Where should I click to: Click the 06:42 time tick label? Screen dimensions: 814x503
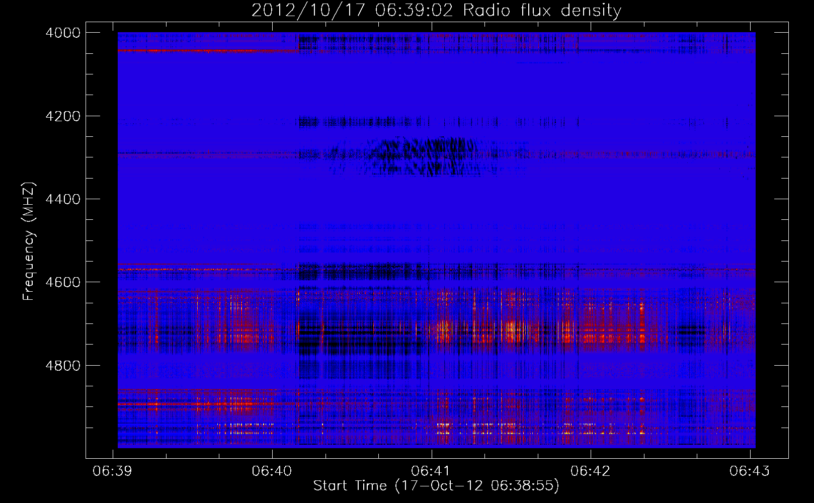(x=591, y=471)
